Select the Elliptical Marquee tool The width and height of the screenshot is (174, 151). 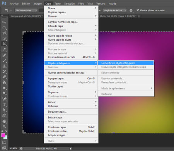4,28
